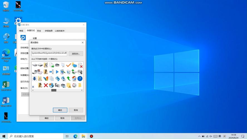The height and width of the screenshot is (139, 247).
Task: Select the folder with warning triangle icon
Action: click(x=69, y=85)
